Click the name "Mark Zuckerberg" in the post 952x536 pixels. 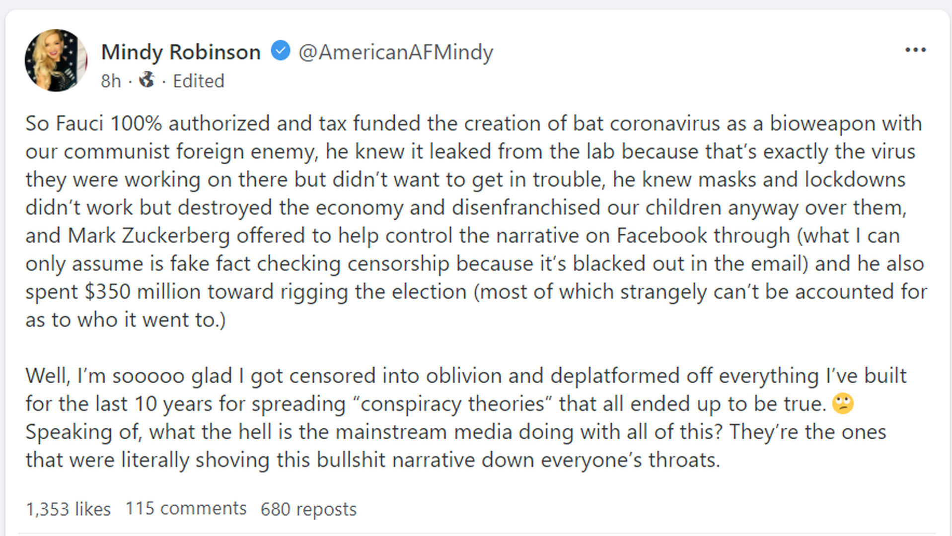point(148,236)
